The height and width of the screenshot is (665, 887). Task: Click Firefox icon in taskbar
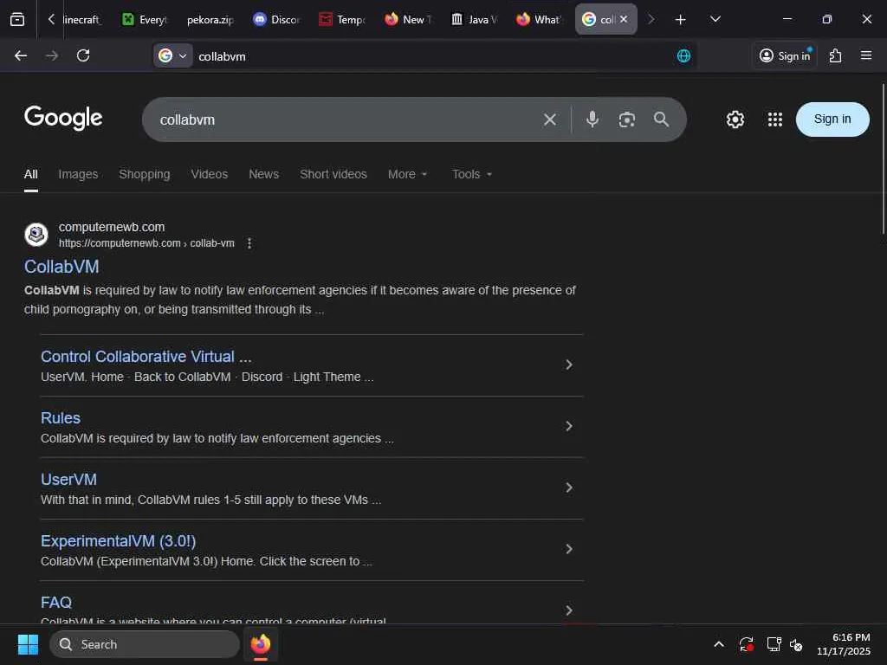point(260,644)
